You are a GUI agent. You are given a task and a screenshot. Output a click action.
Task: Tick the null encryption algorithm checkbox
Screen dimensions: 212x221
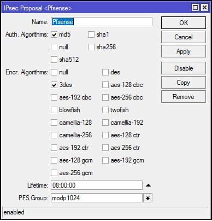[x=54, y=72]
